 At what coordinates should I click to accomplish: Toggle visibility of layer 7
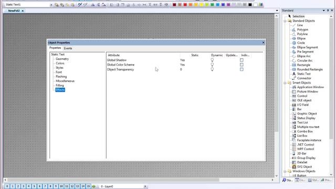[45, 186]
